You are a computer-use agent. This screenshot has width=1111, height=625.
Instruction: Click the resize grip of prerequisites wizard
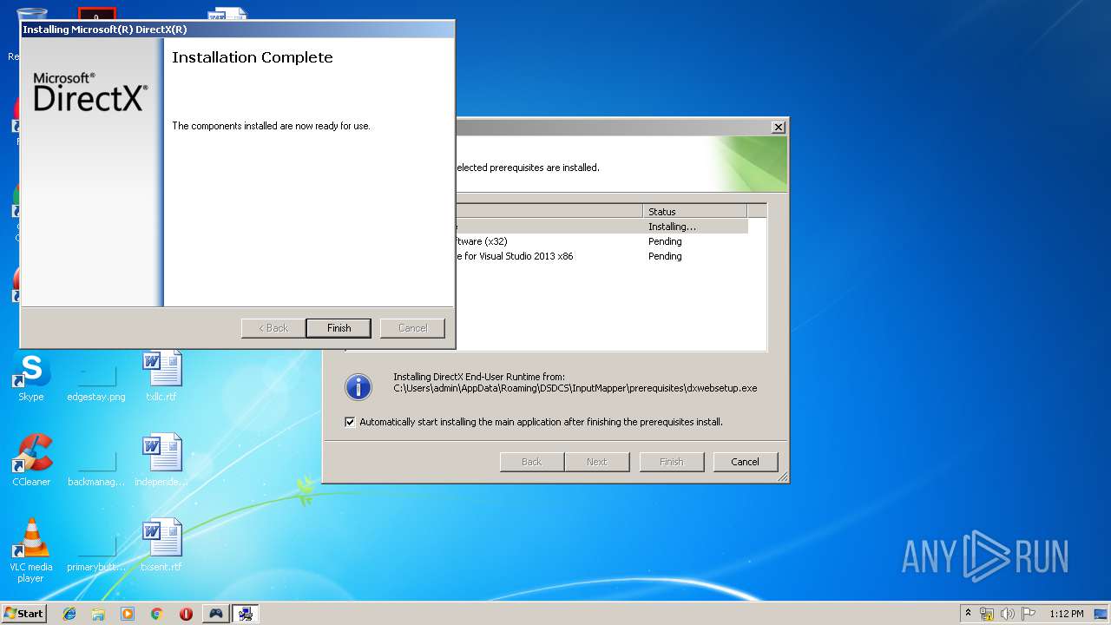pyautogui.click(x=782, y=477)
